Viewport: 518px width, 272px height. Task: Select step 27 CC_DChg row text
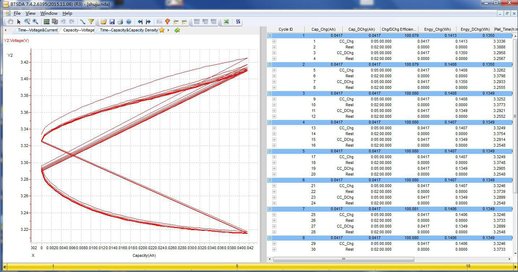(x=345, y=226)
